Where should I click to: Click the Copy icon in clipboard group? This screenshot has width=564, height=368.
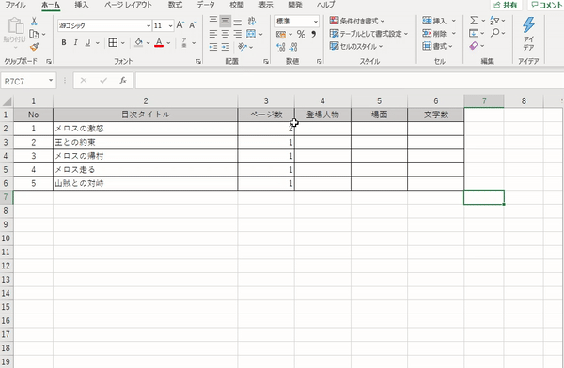[34, 34]
